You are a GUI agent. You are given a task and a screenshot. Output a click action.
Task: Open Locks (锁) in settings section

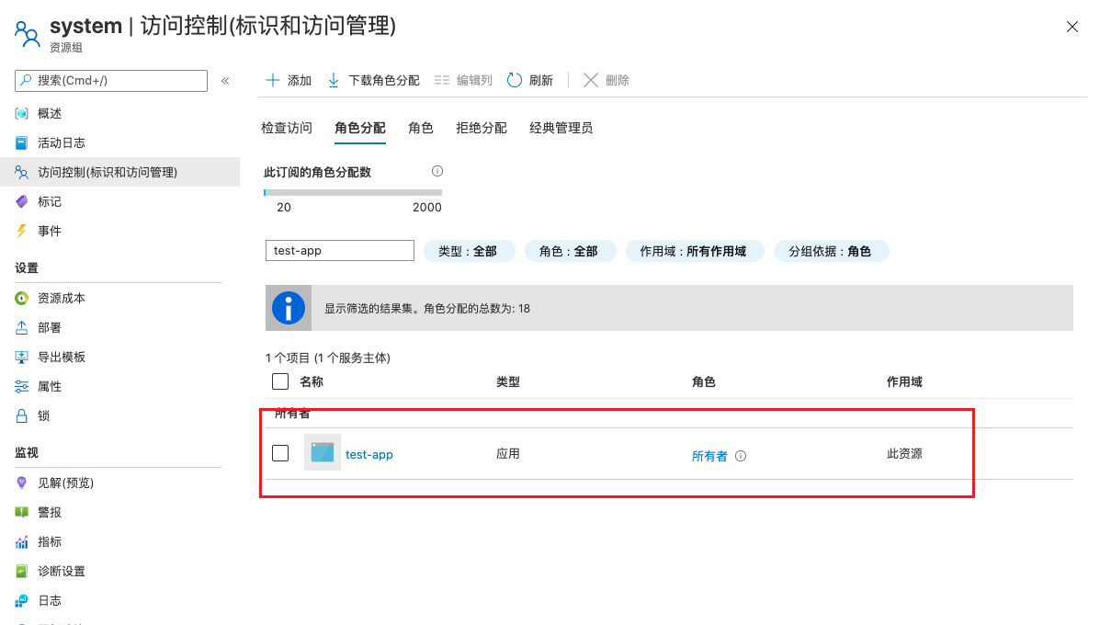(x=43, y=415)
